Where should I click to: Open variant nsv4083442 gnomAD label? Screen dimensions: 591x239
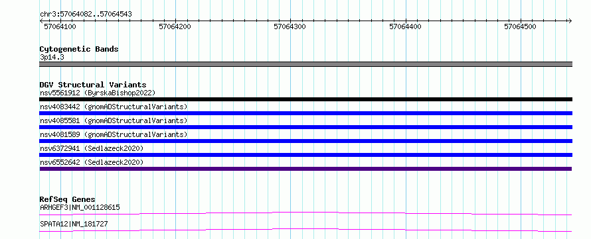pyautogui.click(x=114, y=107)
